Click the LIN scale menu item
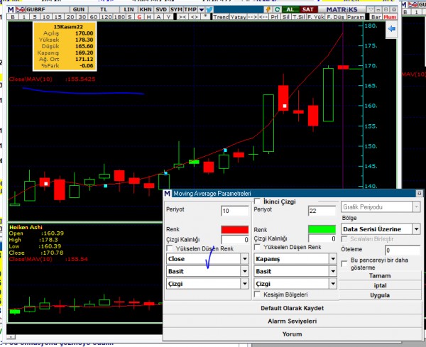The image size is (426, 347). click(x=129, y=9)
